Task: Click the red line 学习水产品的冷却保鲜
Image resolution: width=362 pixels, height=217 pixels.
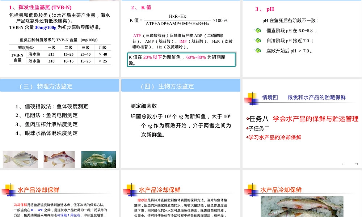Action: point(274,137)
